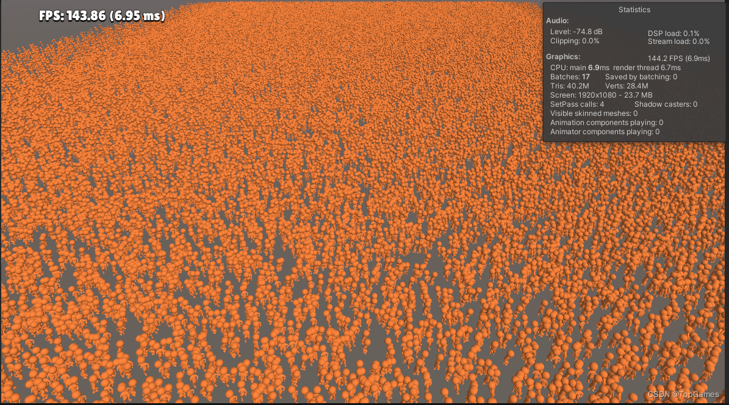Click the Screen: 1920x1080 - 23.7 MB line
The width and height of the screenshot is (729, 405).
(x=601, y=95)
